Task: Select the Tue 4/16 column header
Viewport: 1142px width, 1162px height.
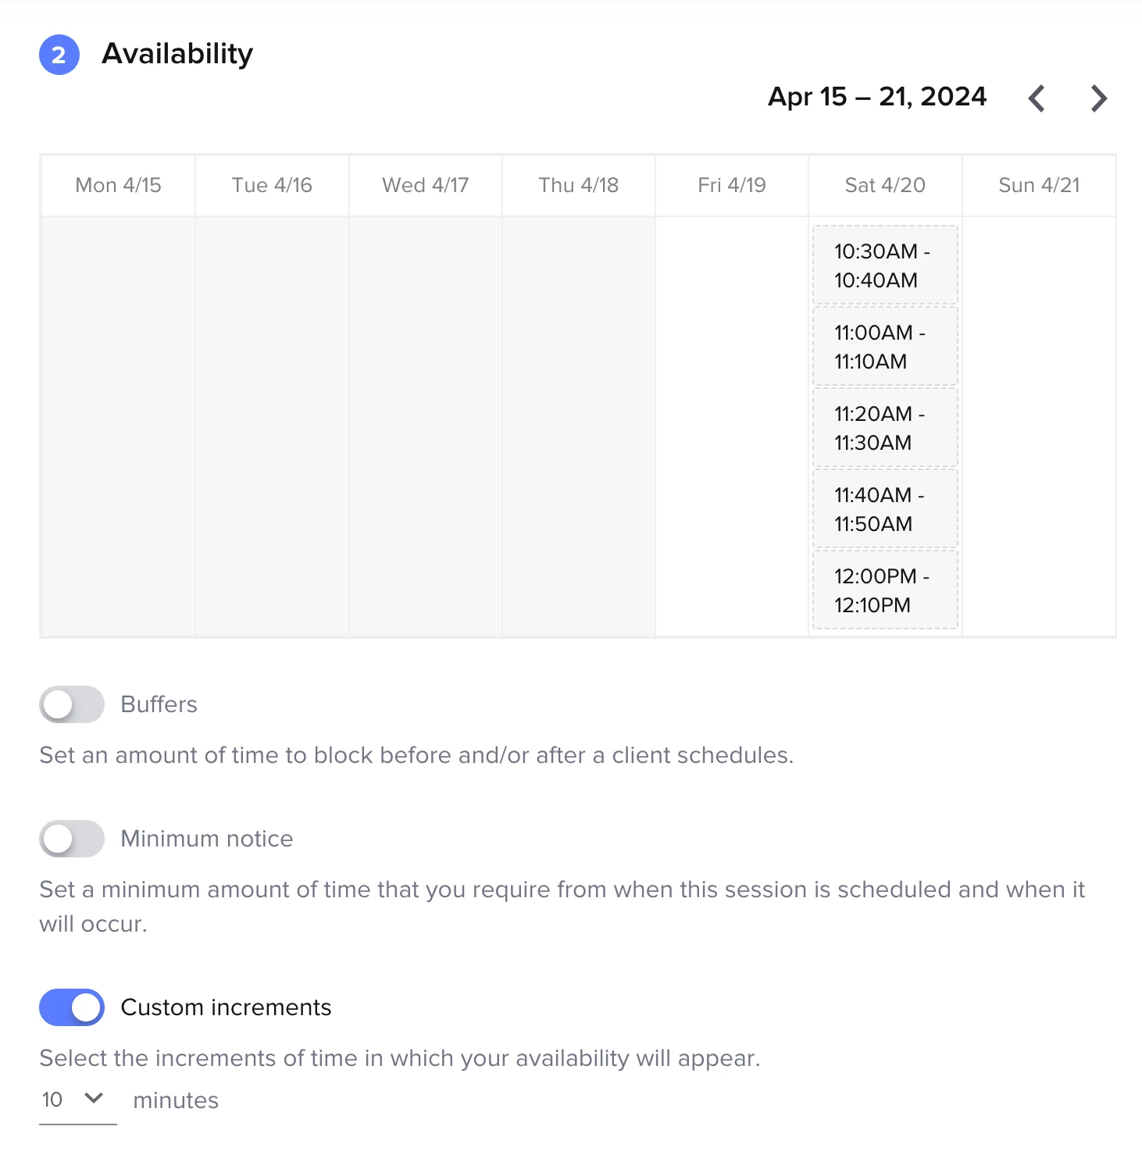Action: (x=272, y=185)
